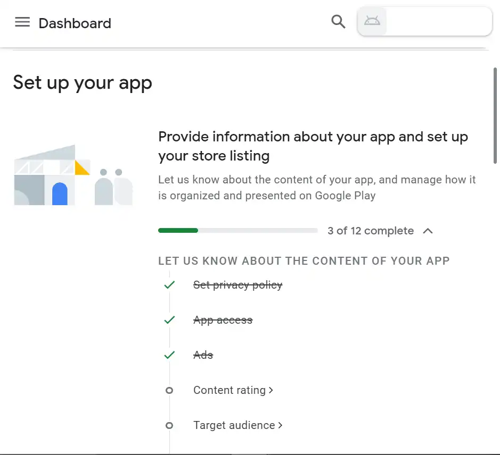Click the green checkmark beside Ads
The width and height of the screenshot is (500, 455).
(169, 355)
